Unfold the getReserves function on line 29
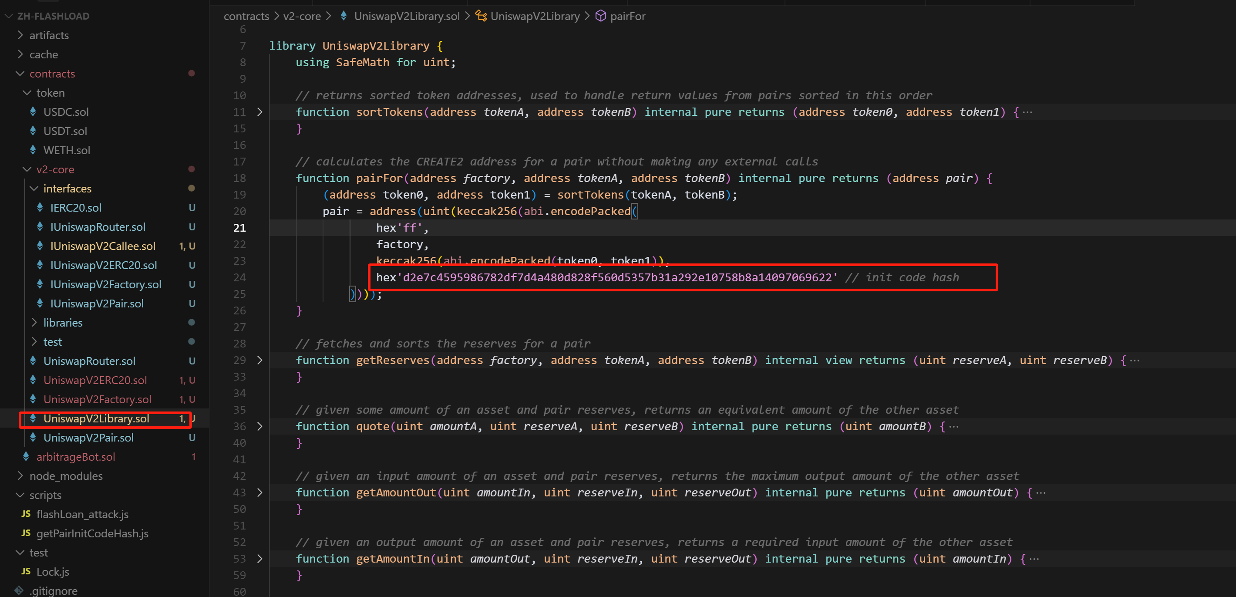This screenshot has width=1236, height=597. (x=259, y=360)
